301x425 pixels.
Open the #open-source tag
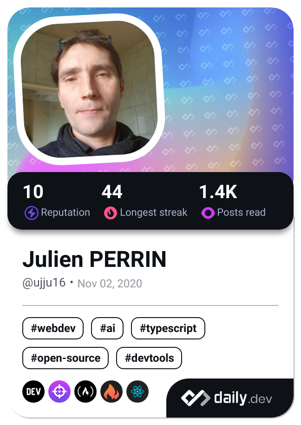(65, 358)
